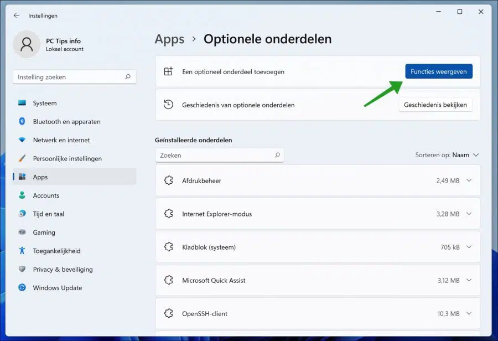This screenshot has width=498, height=341.
Task: Click the add optional feature grid-plus icon
Action: tap(168, 71)
